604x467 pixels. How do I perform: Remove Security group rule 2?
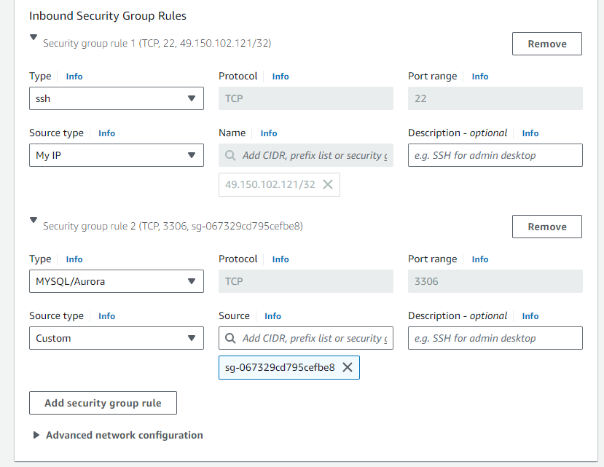546,227
